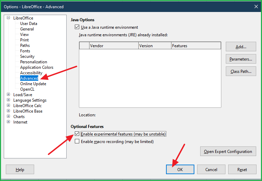Click the Version column header
This screenshot has width=262, height=181.
154,46
